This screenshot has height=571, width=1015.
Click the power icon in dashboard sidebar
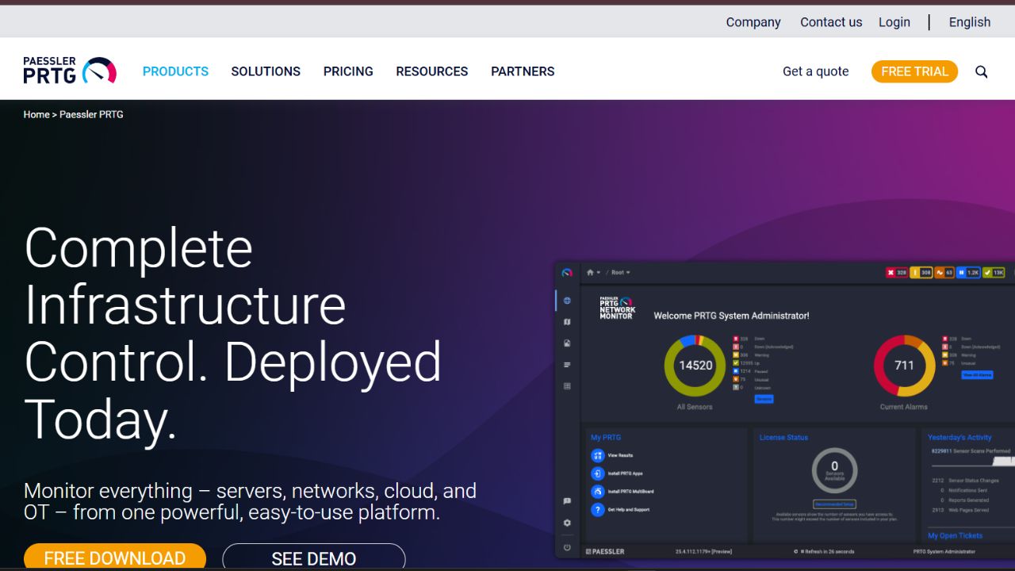(x=567, y=547)
